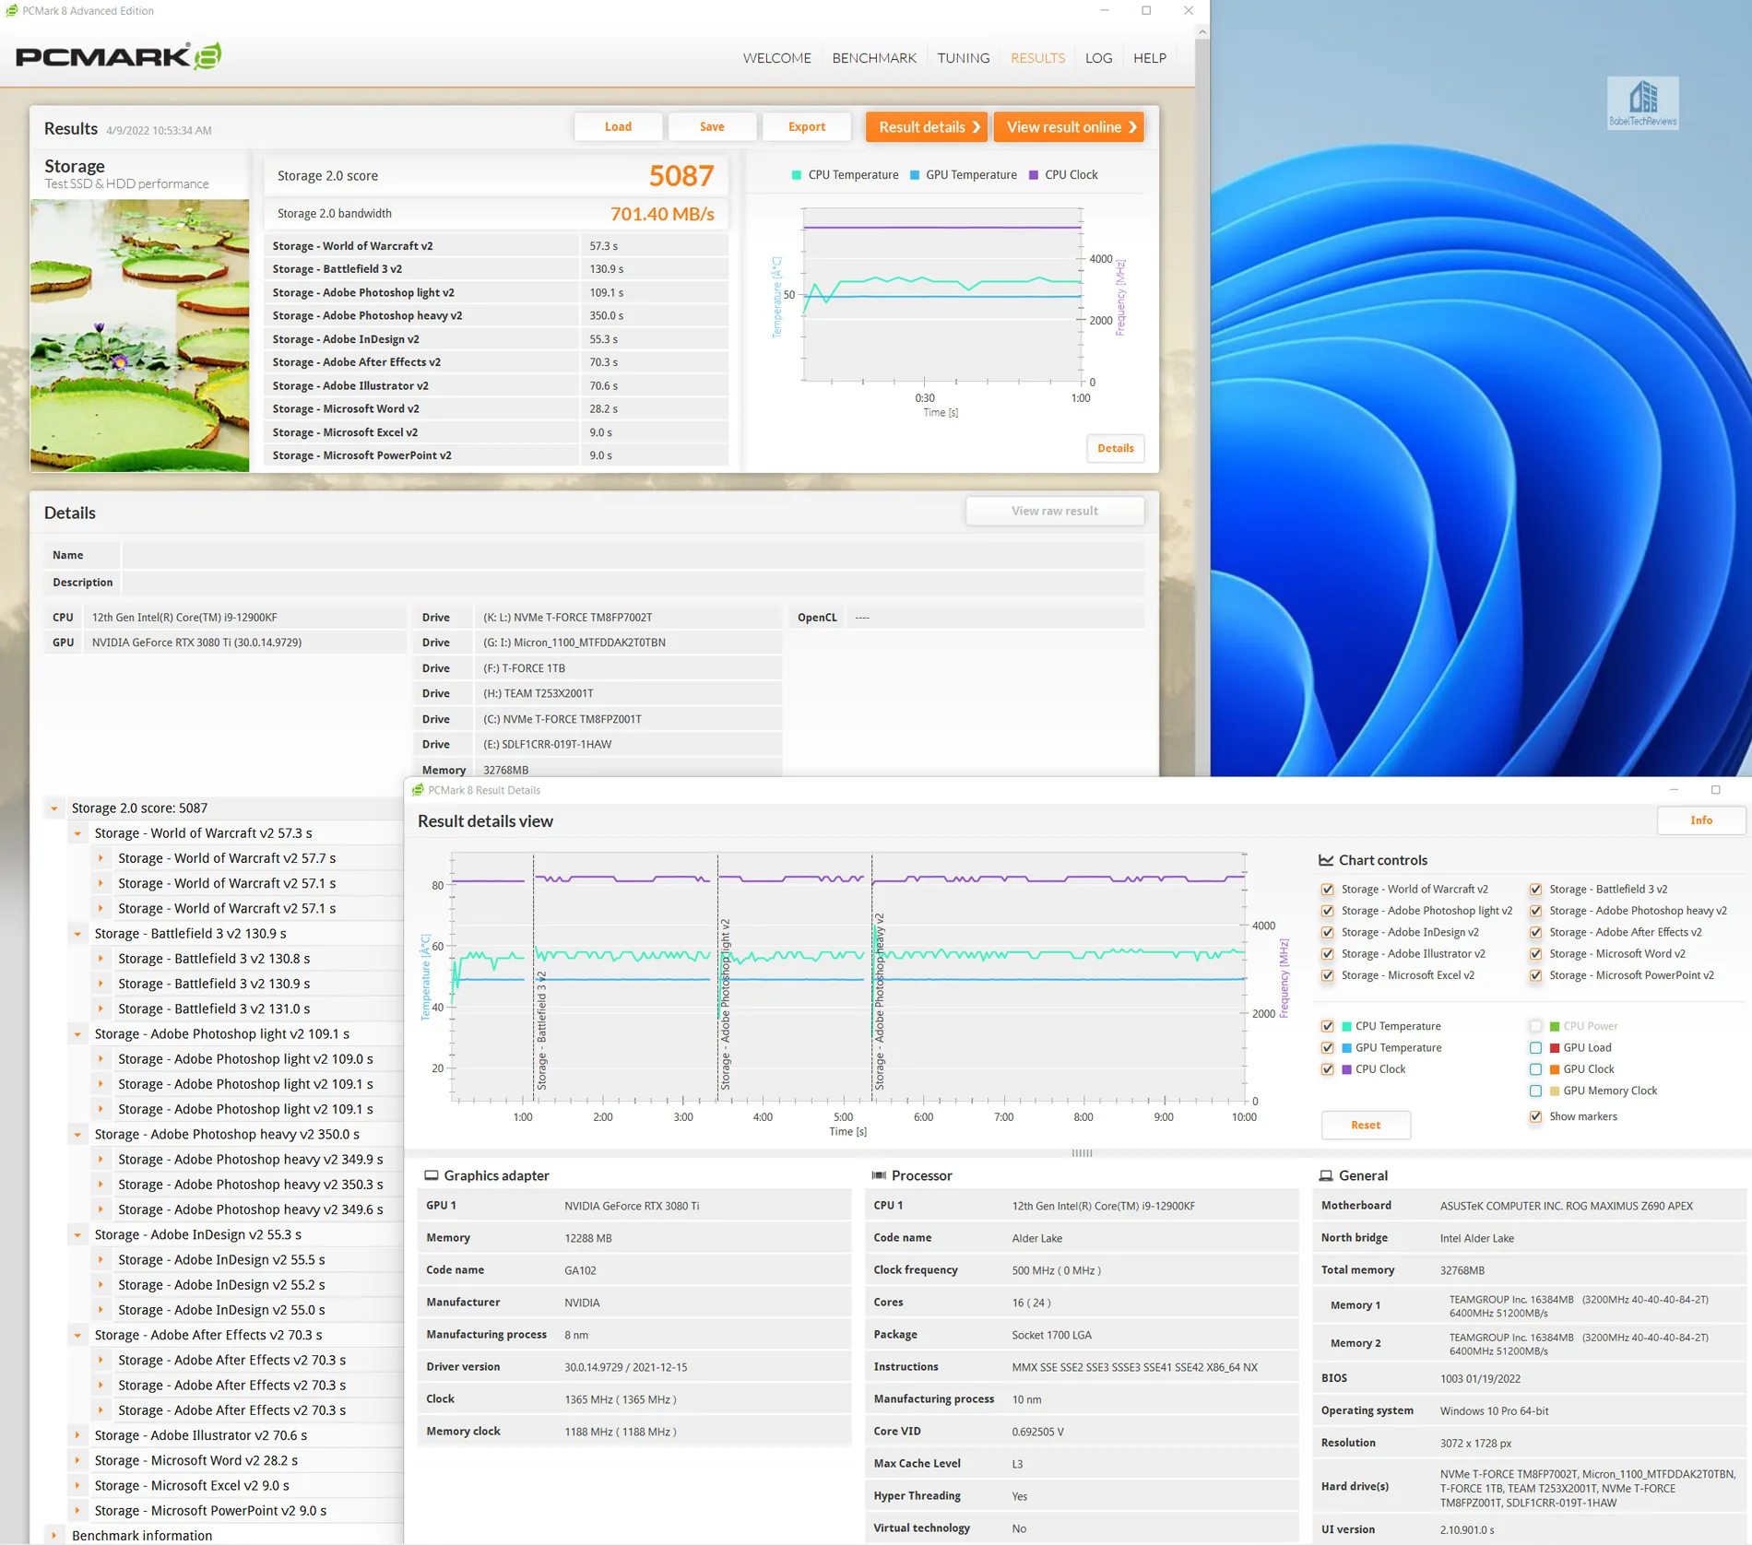This screenshot has width=1752, height=1545.
Task: Click the Description input field
Action: point(633,583)
